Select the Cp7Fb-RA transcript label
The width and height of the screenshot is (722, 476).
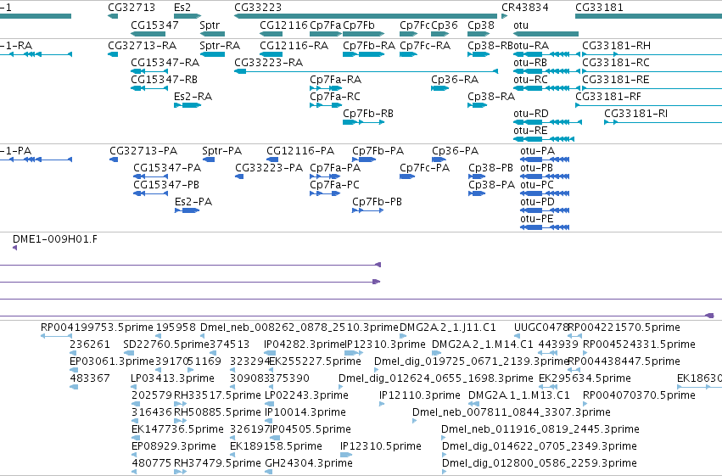[x=369, y=46]
